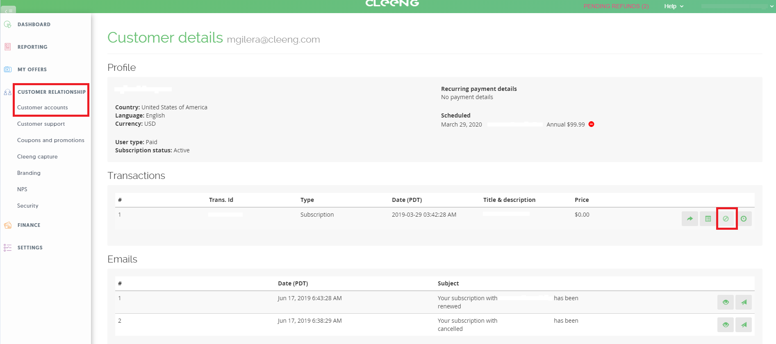Preview the 'subscription renewed' email with eye icon
The width and height of the screenshot is (776, 344).
click(726, 302)
